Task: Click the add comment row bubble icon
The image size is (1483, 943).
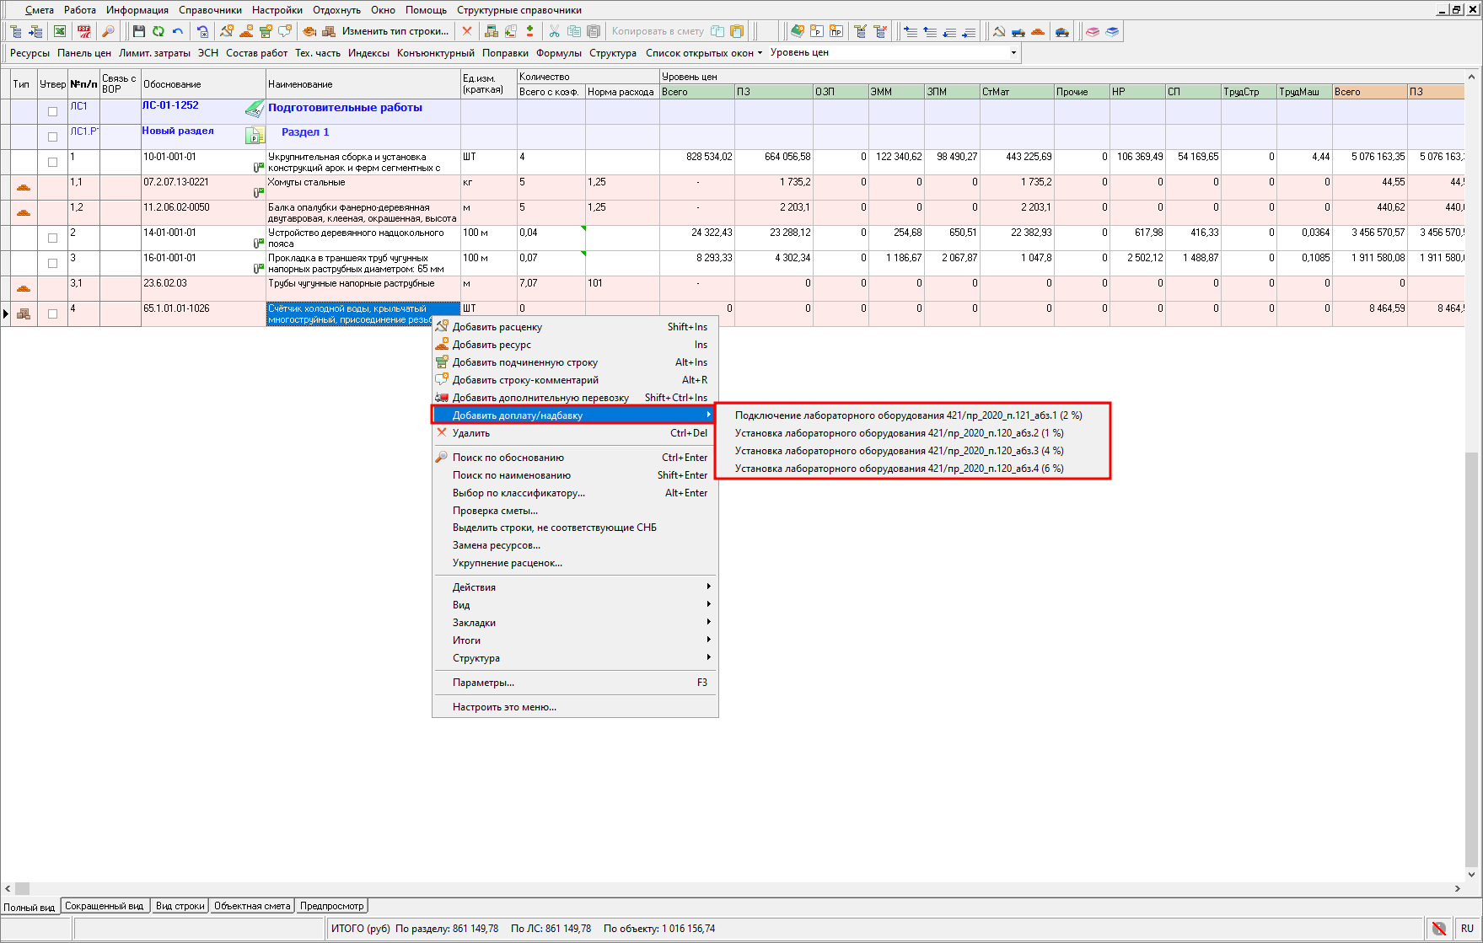Action: [x=285, y=31]
